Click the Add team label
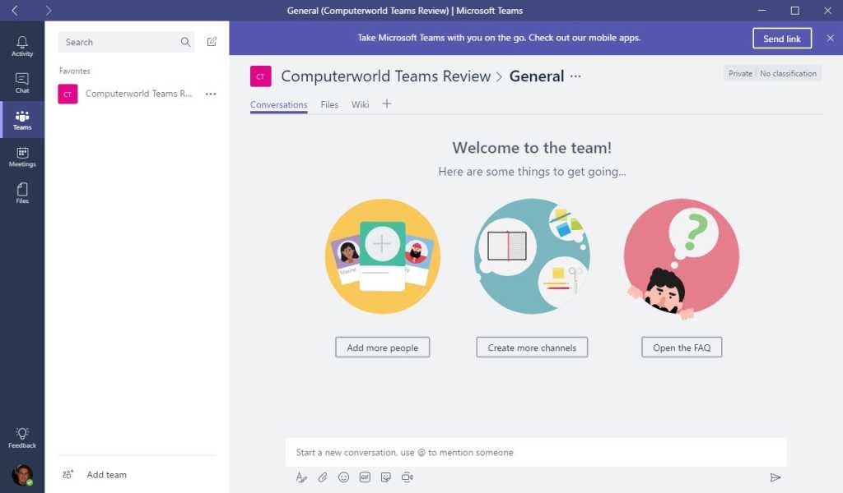Screen dimensions: 843x493 [x=107, y=475]
